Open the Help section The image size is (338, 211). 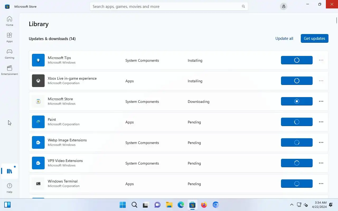tap(10, 188)
